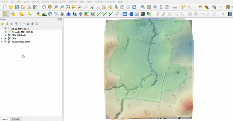233x121 pixels.
Task: Click the Save Project icon
Action: tap(17, 7)
